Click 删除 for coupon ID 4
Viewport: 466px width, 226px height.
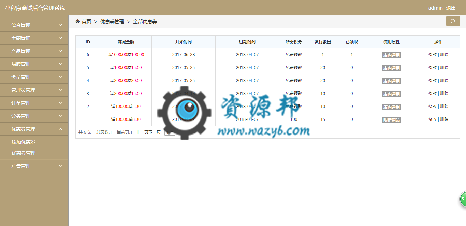coord(444,81)
